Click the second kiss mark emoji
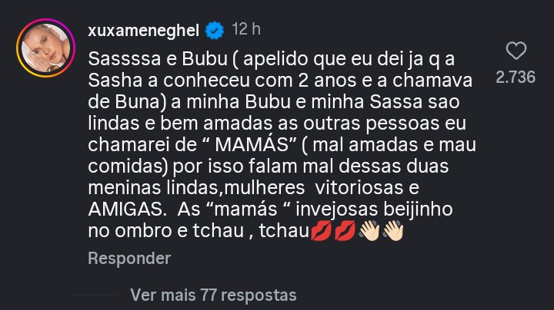554x310 pixels. point(347,230)
